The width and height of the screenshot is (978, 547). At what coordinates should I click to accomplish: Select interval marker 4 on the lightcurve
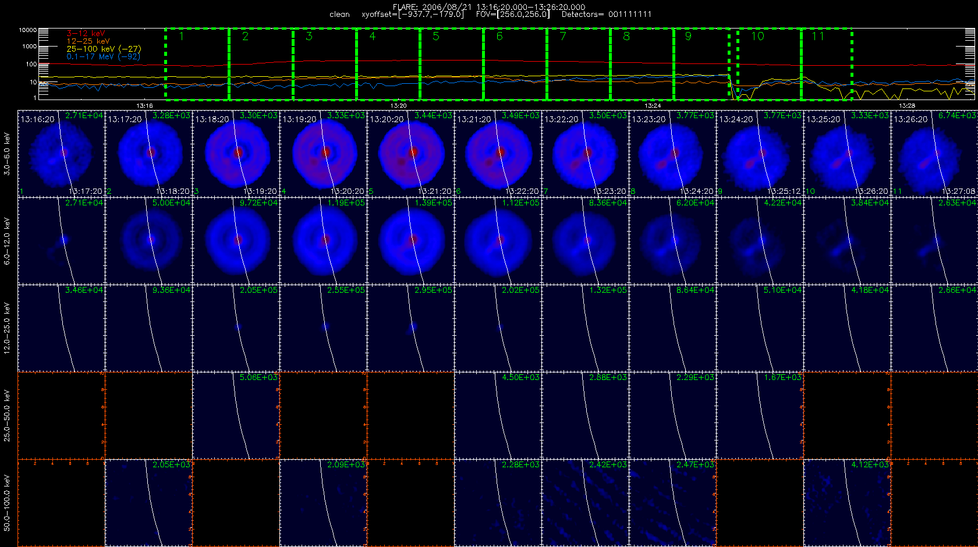[x=373, y=37]
